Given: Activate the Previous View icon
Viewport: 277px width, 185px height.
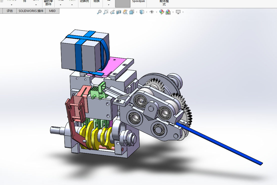Looking at the screenshot, I should click(x=112, y=12).
